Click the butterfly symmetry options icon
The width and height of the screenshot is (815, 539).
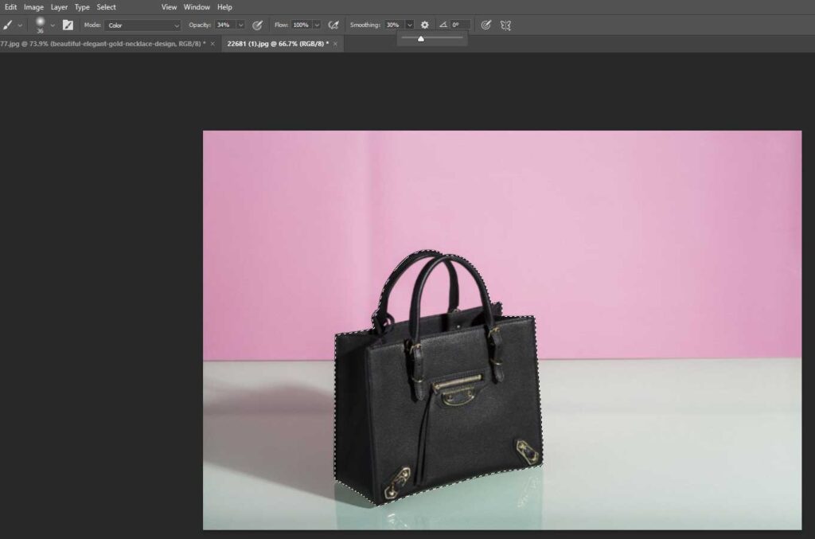[x=505, y=25]
